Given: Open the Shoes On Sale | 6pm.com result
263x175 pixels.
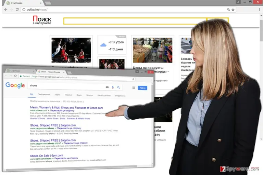Looking at the screenshot, I should coord(47,156).
